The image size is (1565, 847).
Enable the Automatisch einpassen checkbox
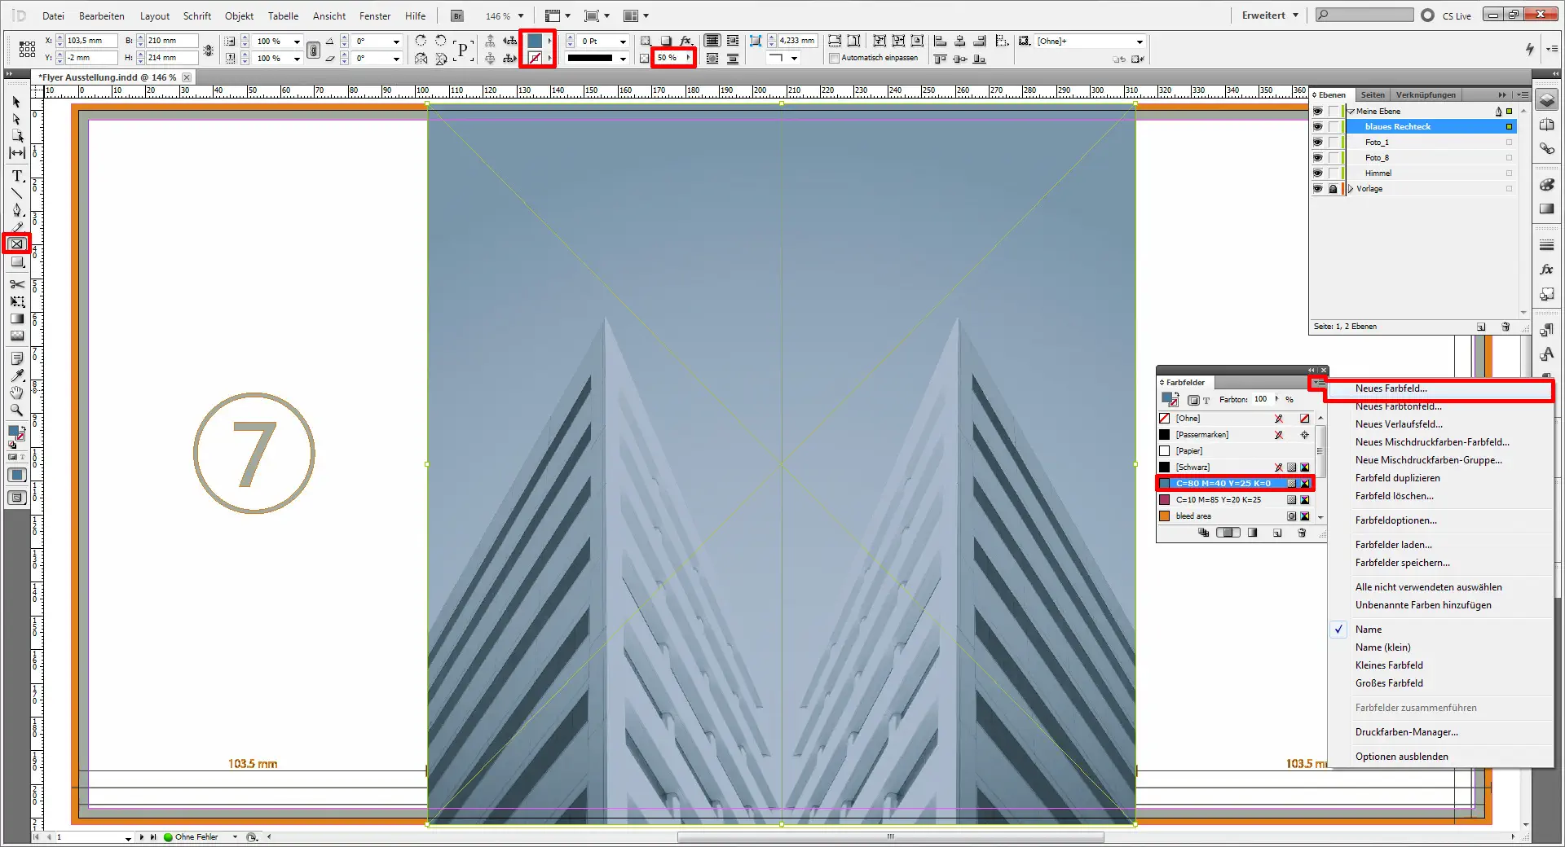pos(834,59)
